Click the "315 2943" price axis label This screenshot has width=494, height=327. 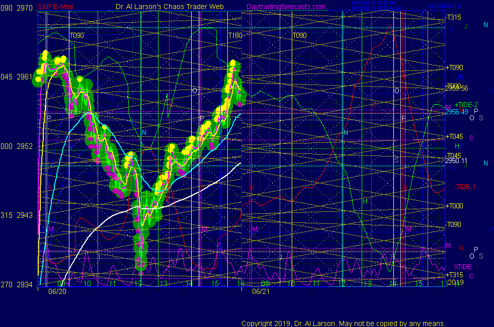click(x=17, y=215)
